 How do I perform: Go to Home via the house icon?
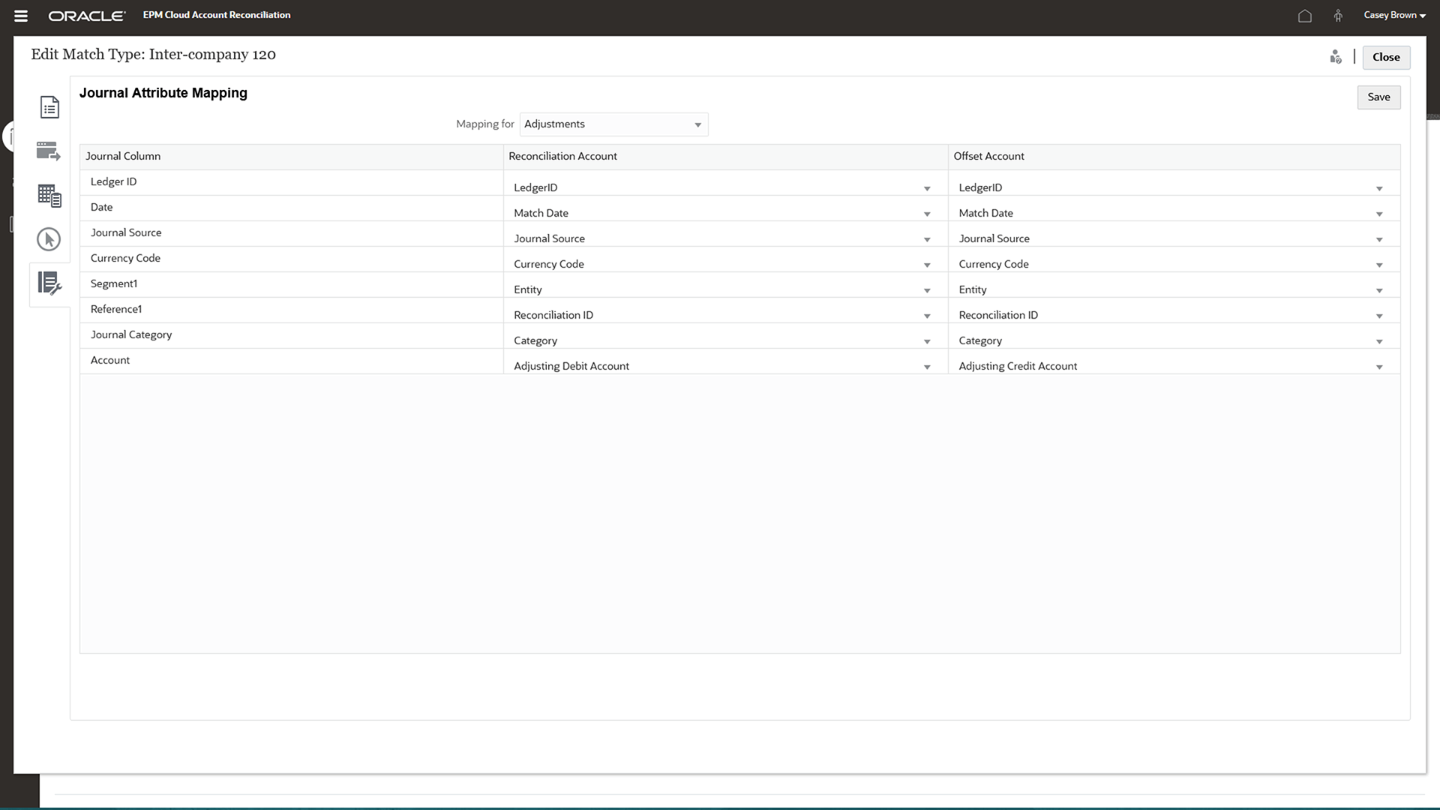[1305, 16]
